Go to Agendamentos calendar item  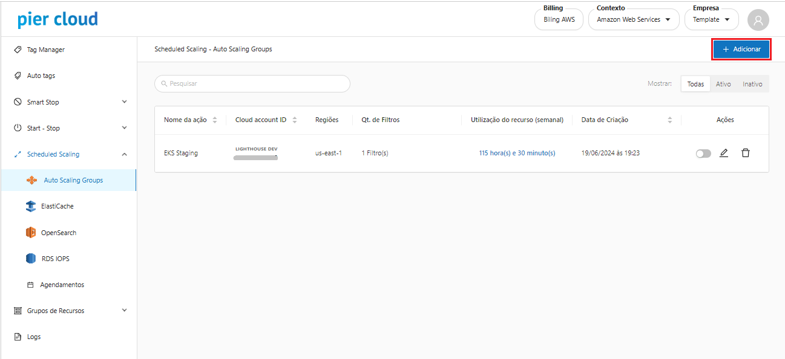(62, 285)
